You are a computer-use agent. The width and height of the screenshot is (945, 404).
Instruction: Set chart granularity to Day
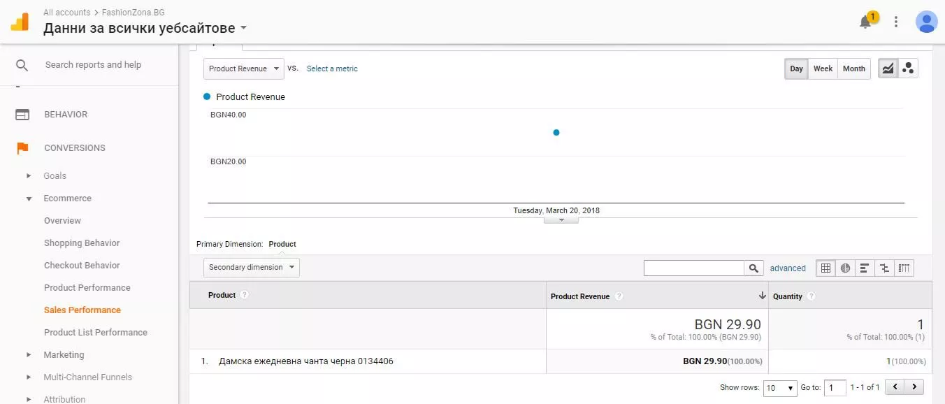click(x=797, y=68)
